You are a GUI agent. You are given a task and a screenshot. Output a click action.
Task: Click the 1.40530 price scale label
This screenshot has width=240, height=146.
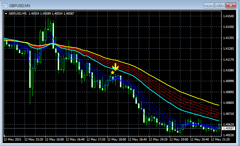point(229,135)
